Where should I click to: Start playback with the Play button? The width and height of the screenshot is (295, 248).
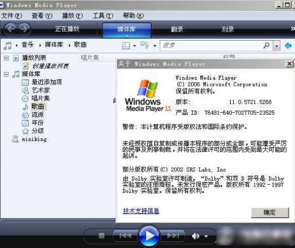(149, 235)
